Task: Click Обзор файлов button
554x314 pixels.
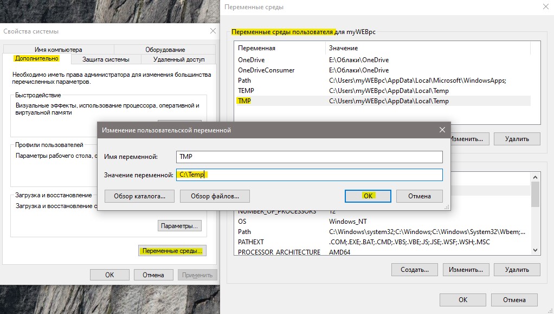Action: point(215,196)
